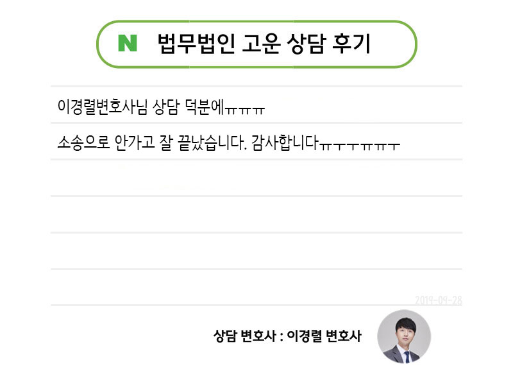This screenshot has width=513, height=385.
Task: Click the second empty note line
Action: point(256,214)
